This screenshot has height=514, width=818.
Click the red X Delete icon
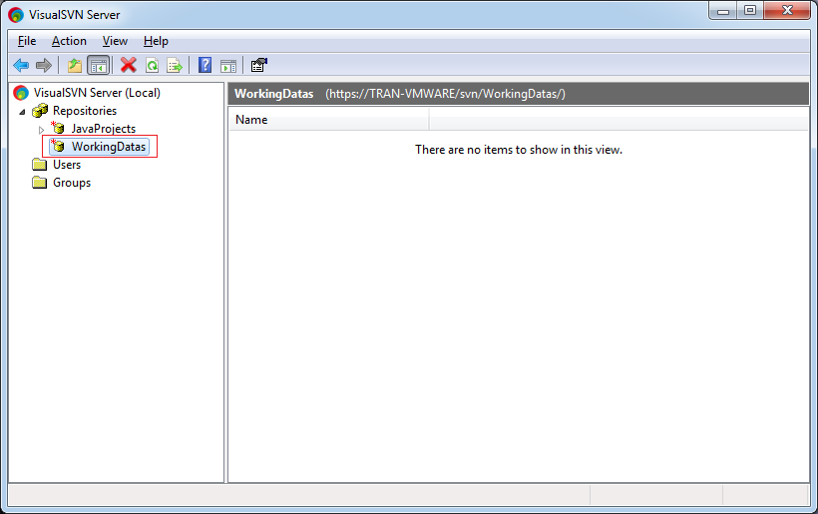pos(129,65)
